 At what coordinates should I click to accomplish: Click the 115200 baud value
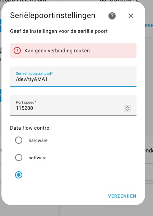click(x=24, y=108)
